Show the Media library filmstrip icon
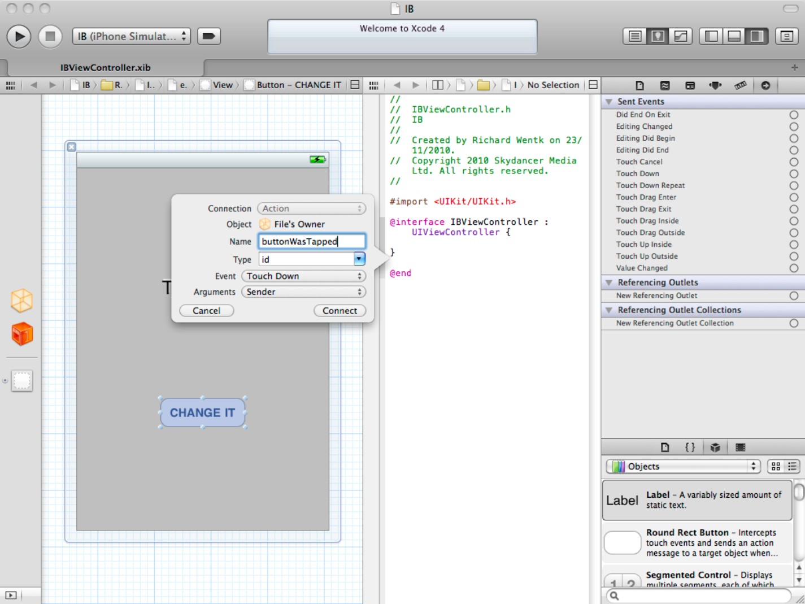805x604 pixels. point(741,447)
